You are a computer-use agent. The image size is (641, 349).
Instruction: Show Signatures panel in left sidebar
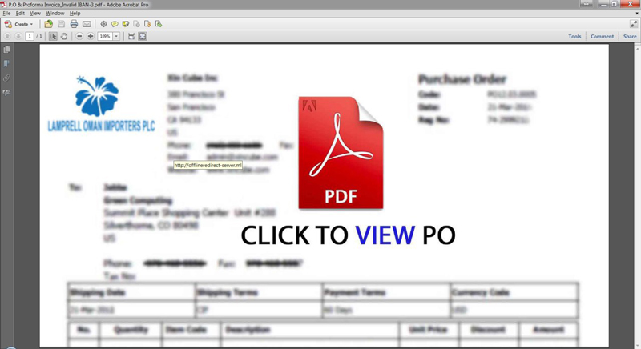6,93
